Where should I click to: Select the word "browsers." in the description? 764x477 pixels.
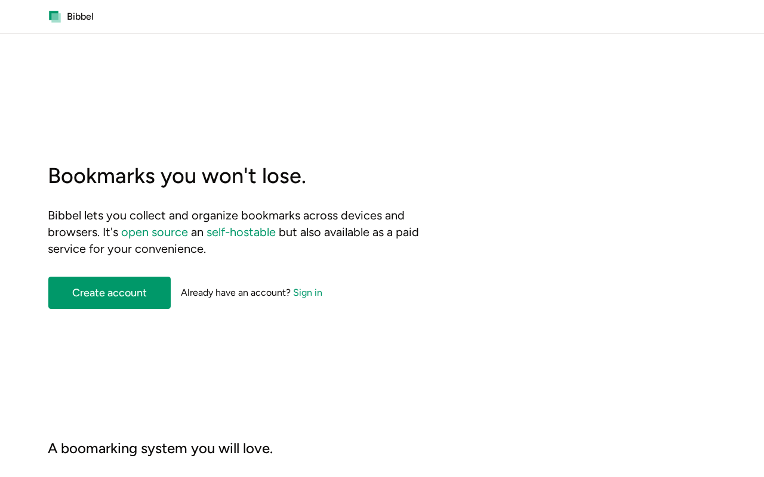click(73, 232)
